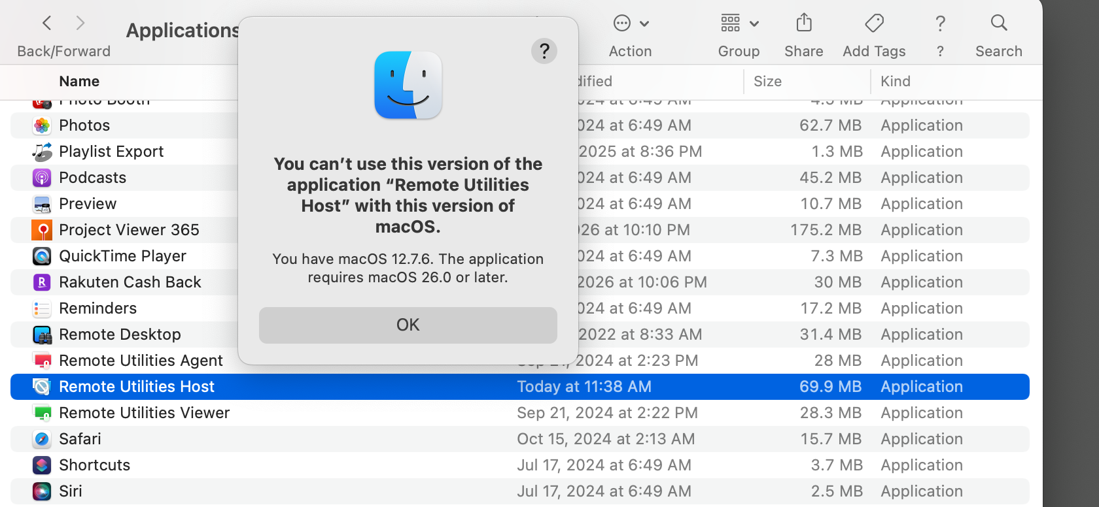Select the Remote Utilities Viewer name
Viewport: 1099px width, 507px height.
pos(144,413)
